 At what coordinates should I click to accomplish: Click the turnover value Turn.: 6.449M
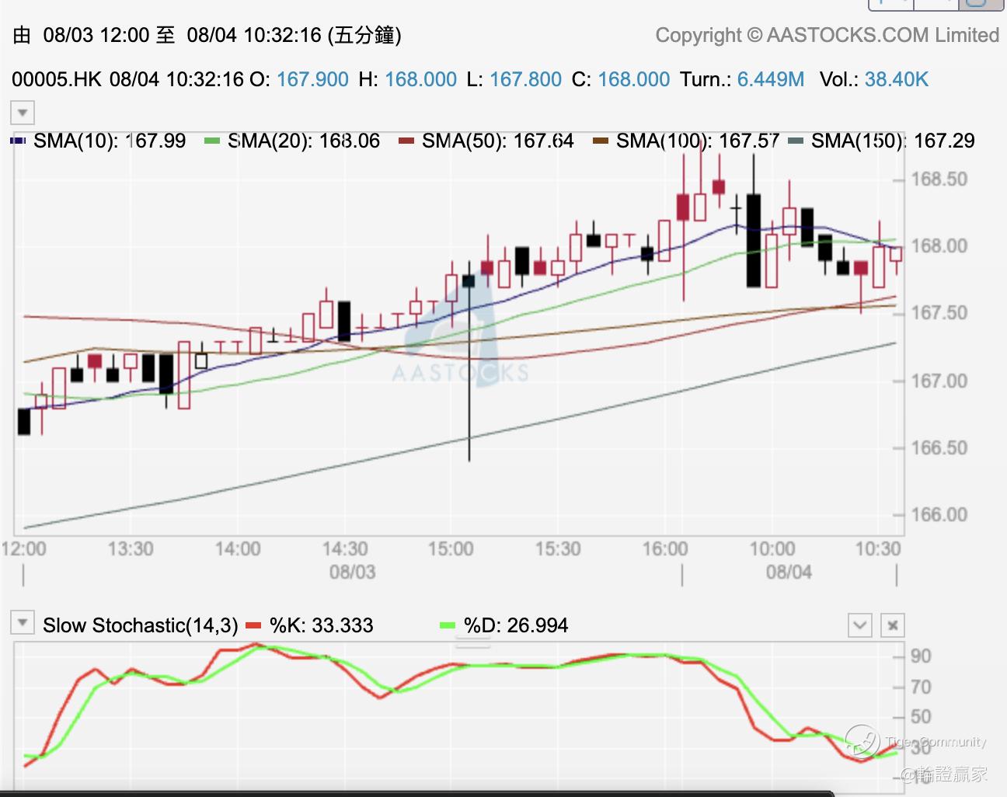pos(742,79)
